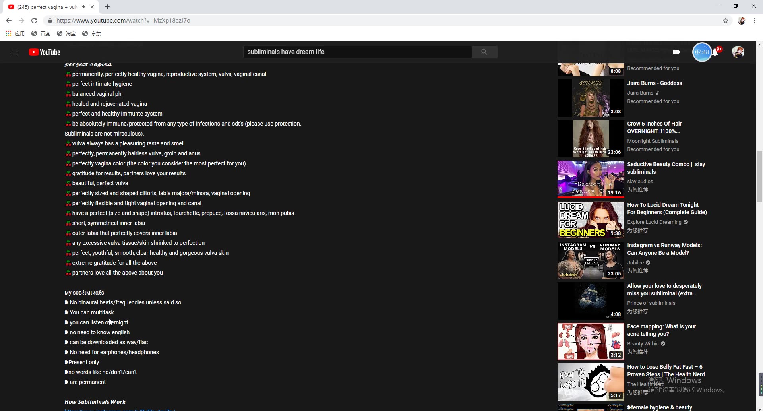View site info via lock icon
The width and height of the screenshot is (763, 411).
point(50,21)
